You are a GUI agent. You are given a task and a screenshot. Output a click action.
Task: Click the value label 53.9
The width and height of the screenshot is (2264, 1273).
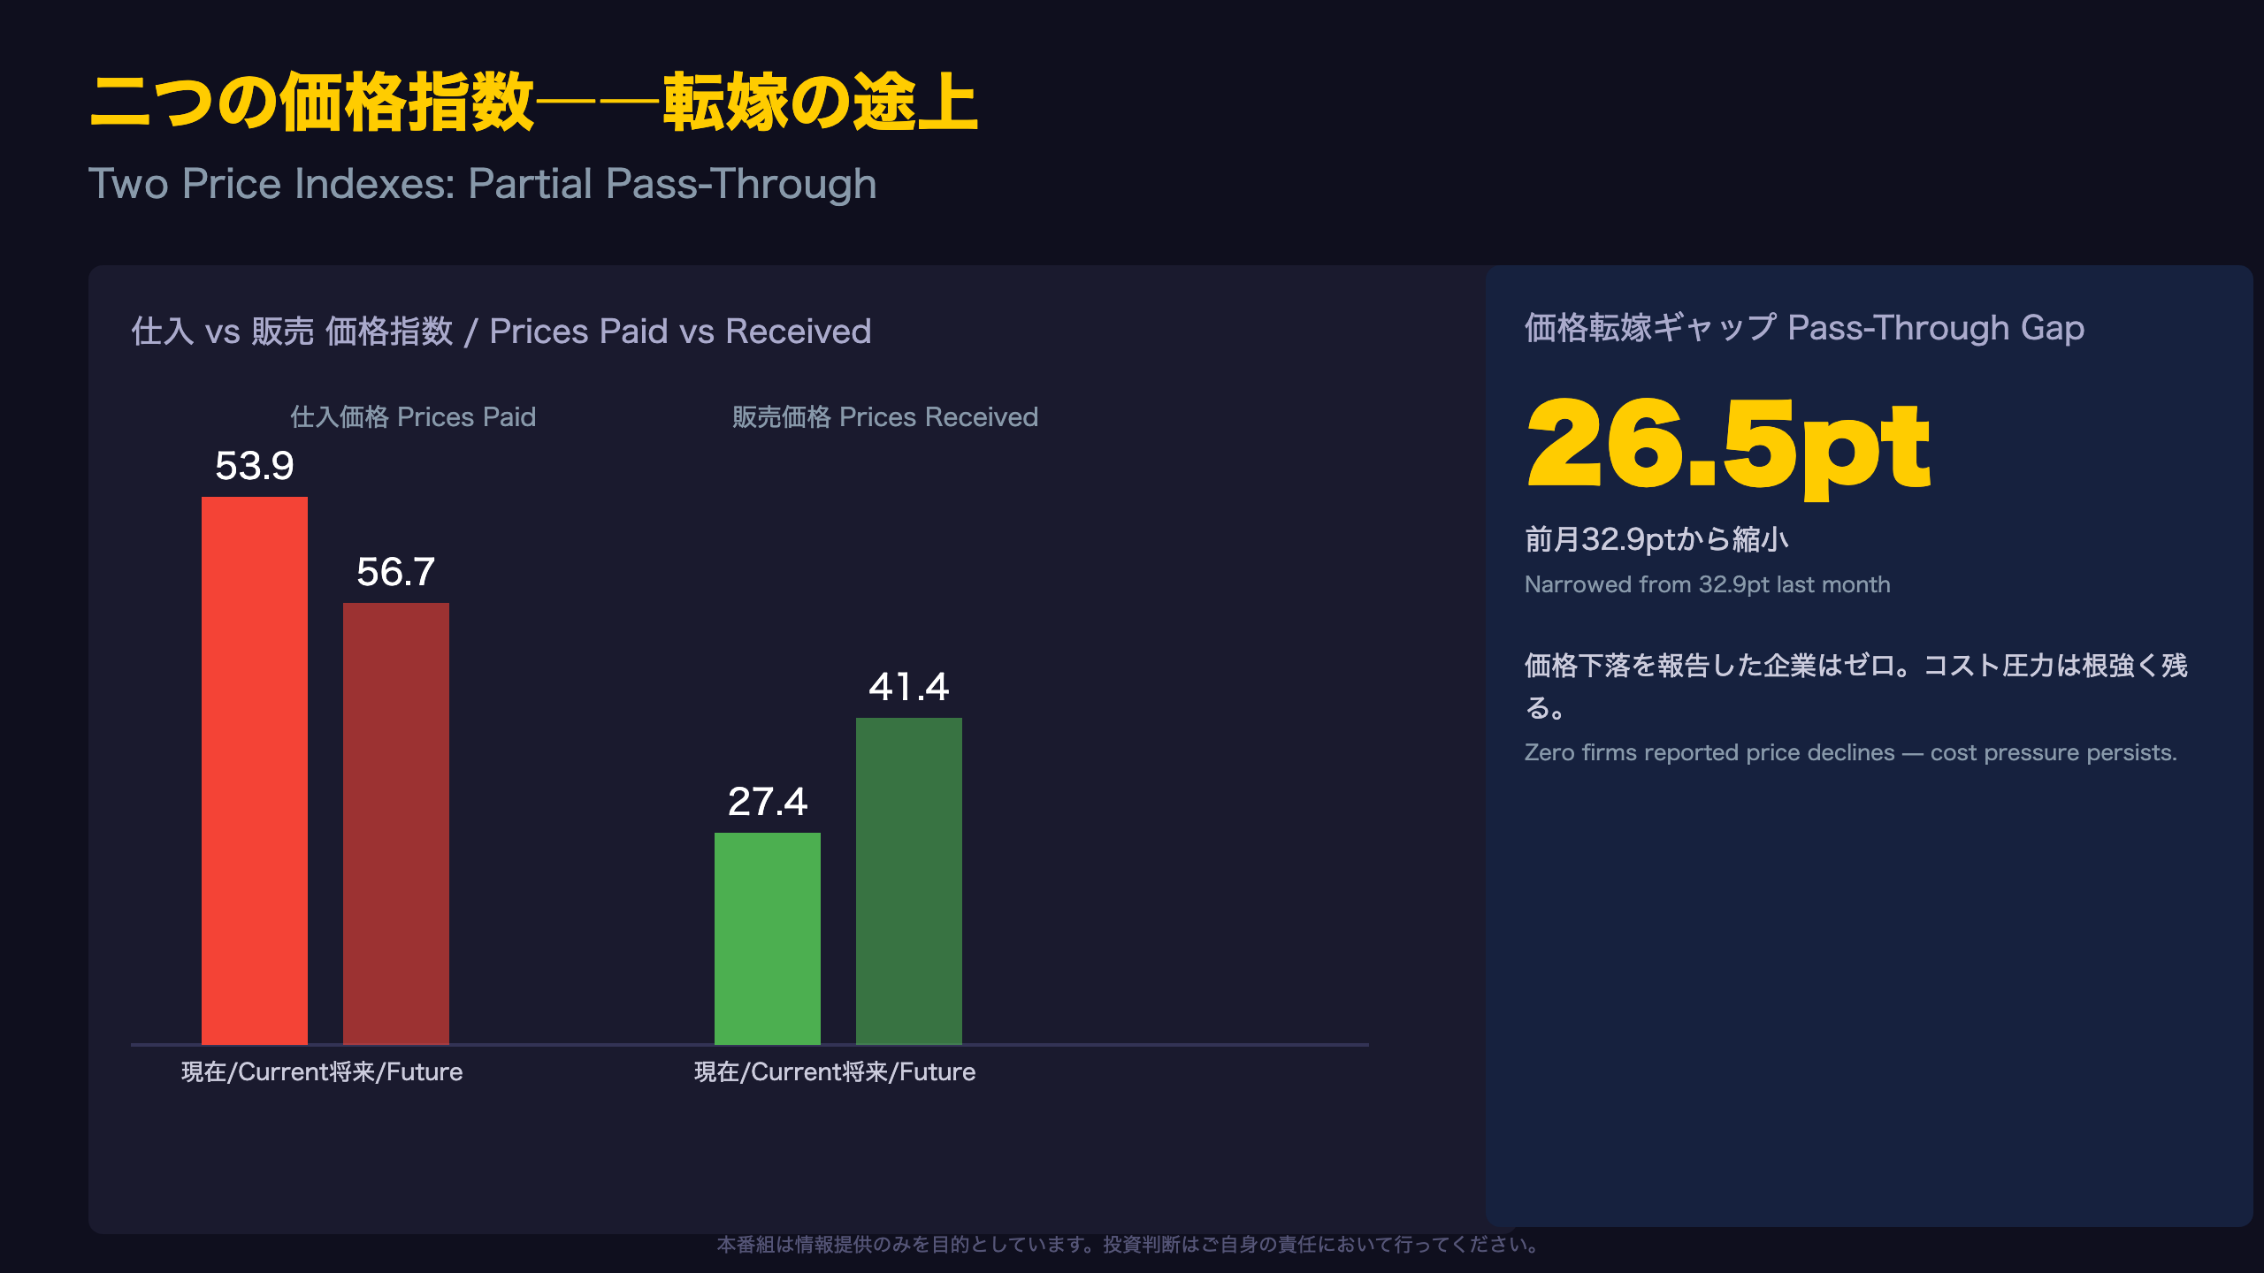(x=255, y=466)
